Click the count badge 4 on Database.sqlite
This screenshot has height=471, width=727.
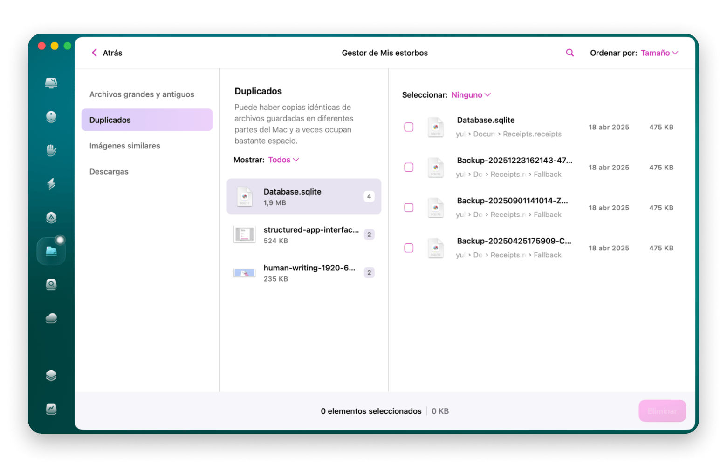pyautogui.click(x=369, y=196)
